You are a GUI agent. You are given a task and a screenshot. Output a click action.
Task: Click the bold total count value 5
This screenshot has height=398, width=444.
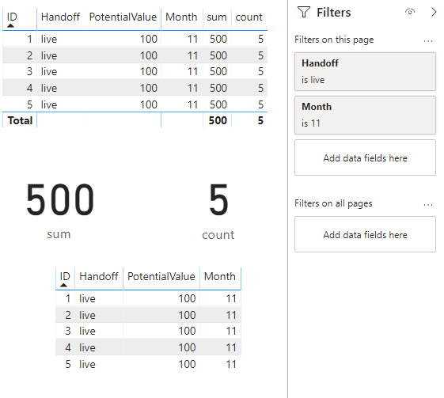(x=260, y=120)
